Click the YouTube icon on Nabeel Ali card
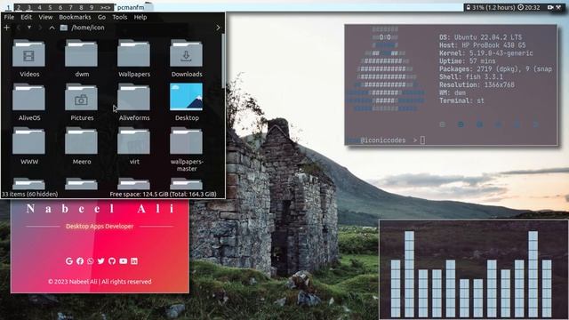The height and width of the screenshot is (320, 569). [x=124, y=260]
